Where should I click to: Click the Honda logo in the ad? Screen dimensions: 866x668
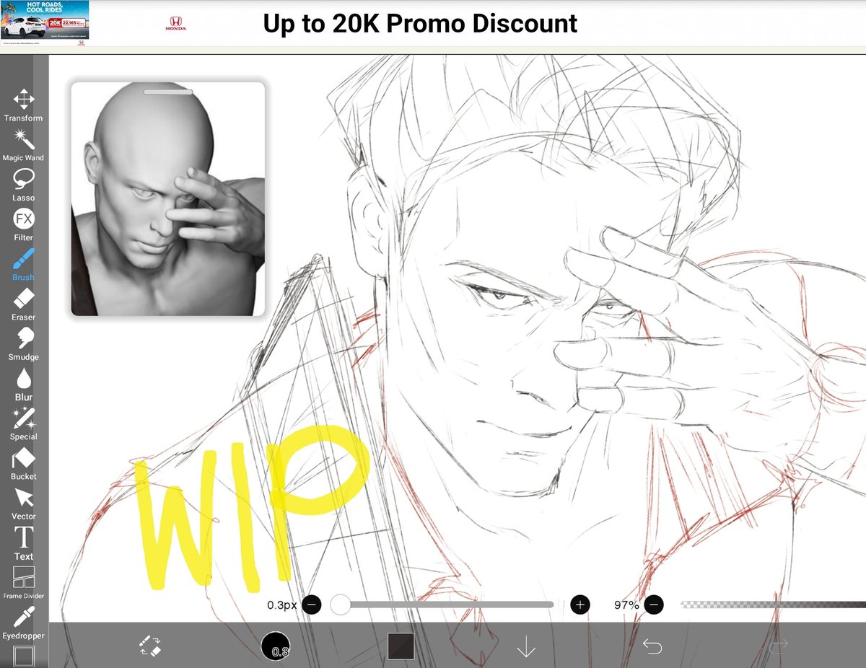pyautogui.click(x=175, y=25)
